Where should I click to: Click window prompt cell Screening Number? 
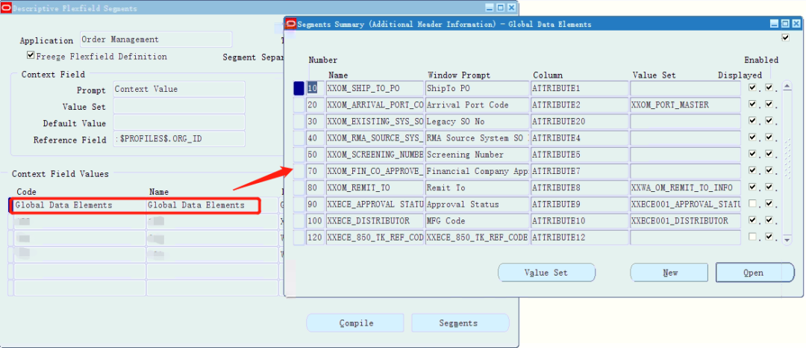tap(478, 155)
